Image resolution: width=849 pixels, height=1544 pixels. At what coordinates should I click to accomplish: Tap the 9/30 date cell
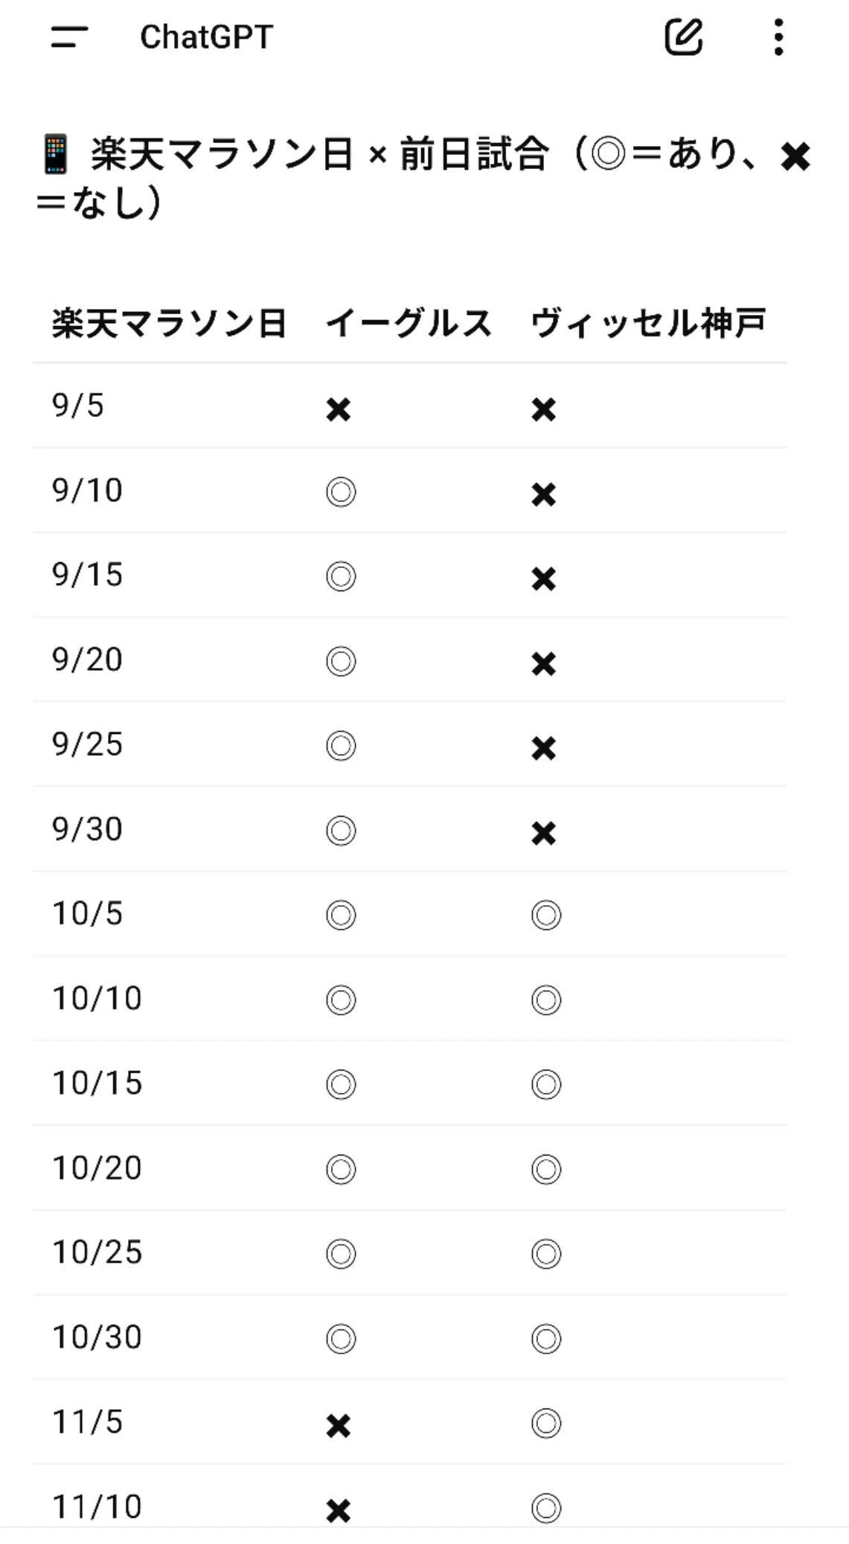coord(87,829)
